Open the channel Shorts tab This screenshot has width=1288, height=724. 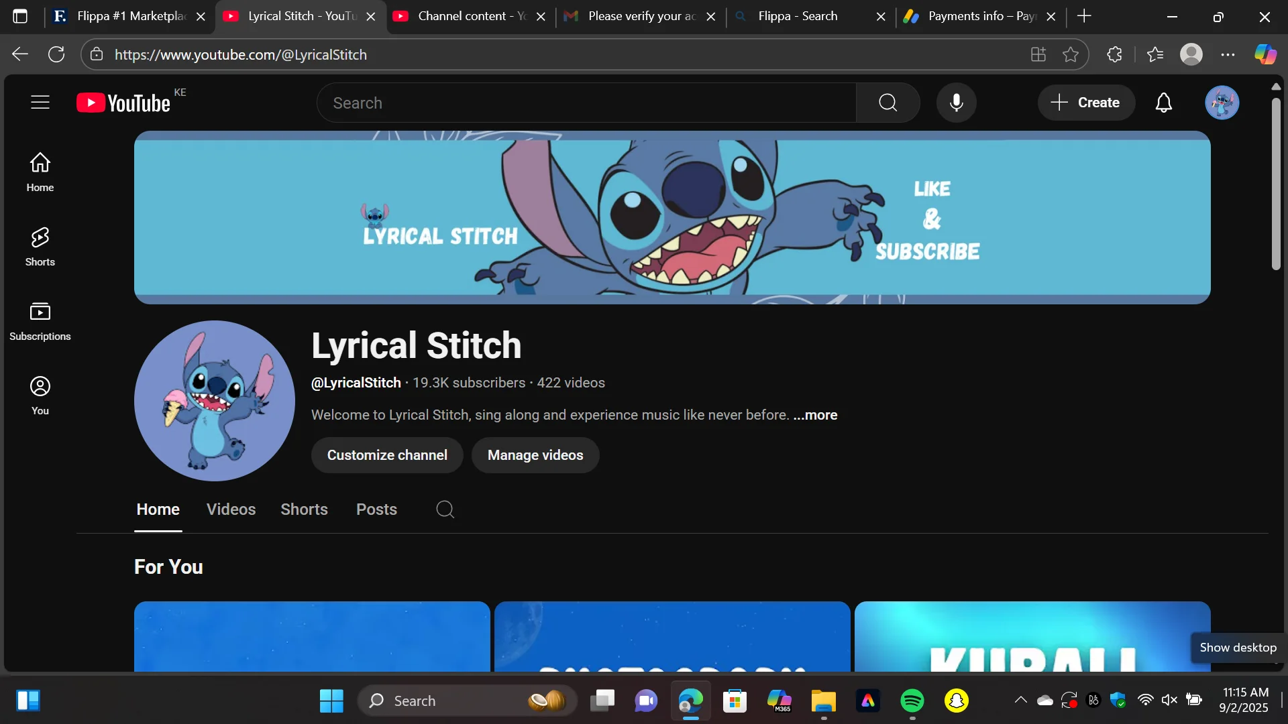click(x=304, y=509)
